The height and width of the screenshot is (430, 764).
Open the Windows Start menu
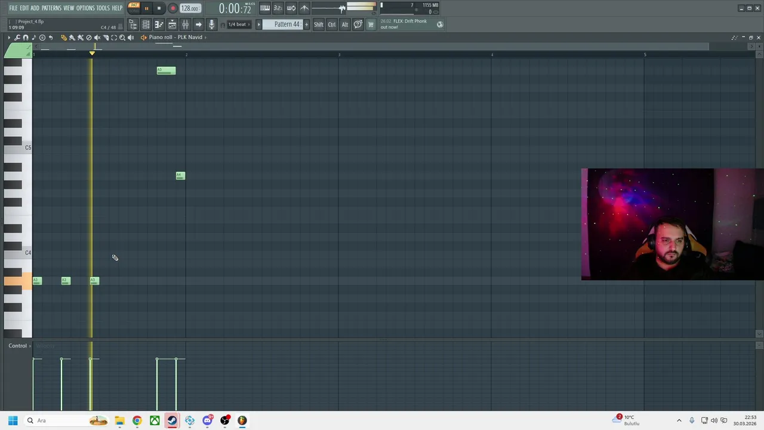click(13, 420)
